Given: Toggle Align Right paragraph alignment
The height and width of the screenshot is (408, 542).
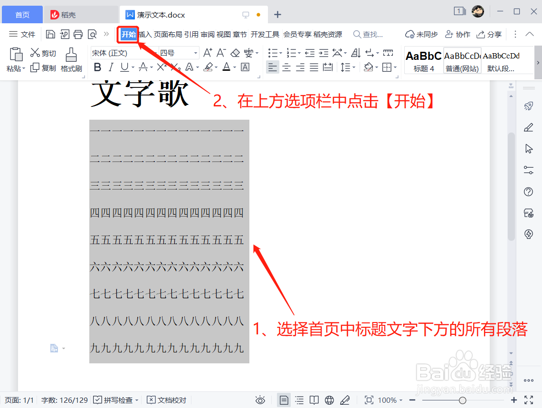Looking at the screenshot, I should tap(300, 66).
